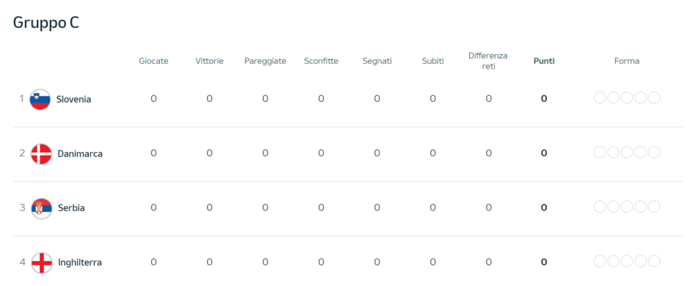Screen dimensions: 695x286
Task: Select the Sconfitte column header
Action: tap(321, 61)
